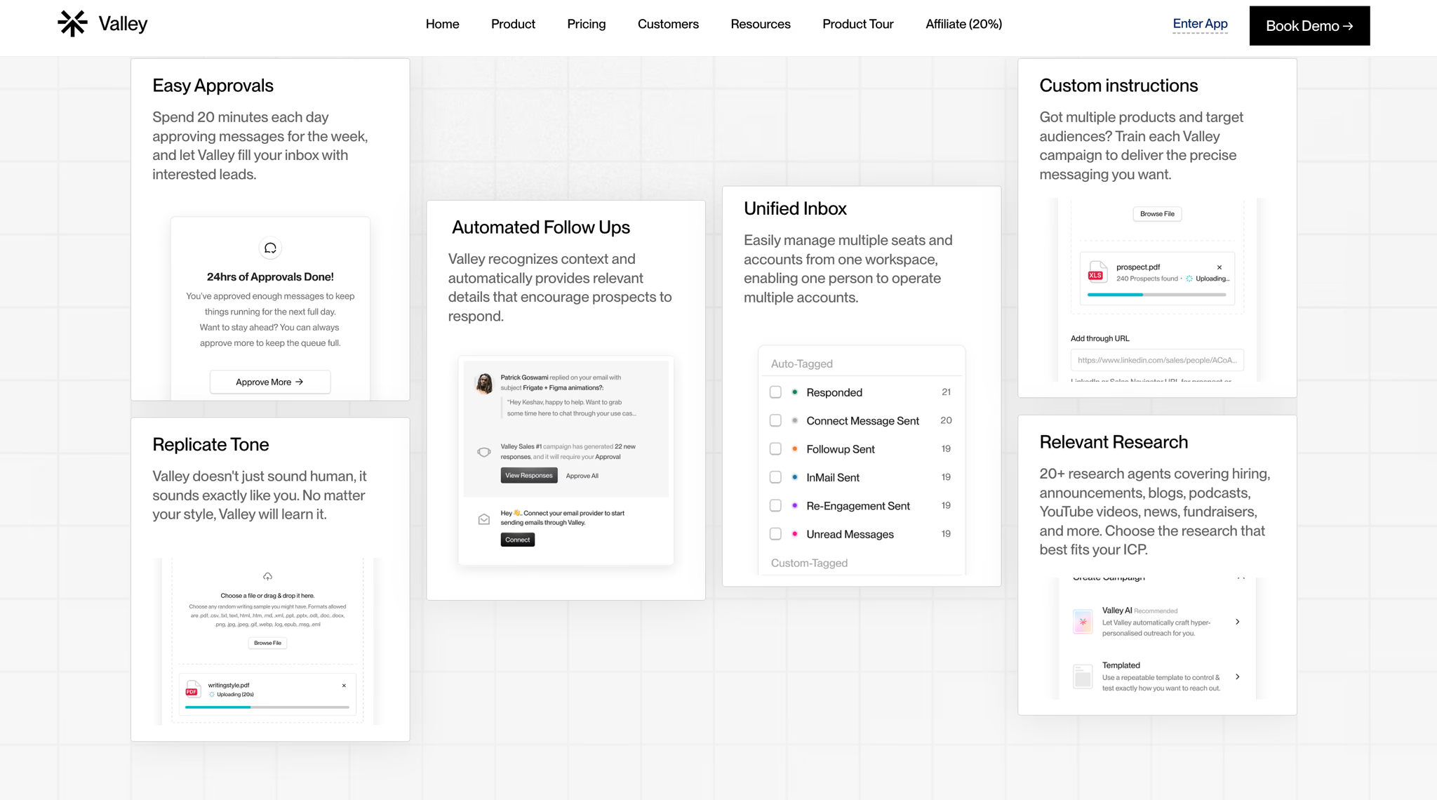Viewport: 1437px width, 800px height.
Task: Remove prospect.pdf with its X icon
Action: click(1219, 267)
